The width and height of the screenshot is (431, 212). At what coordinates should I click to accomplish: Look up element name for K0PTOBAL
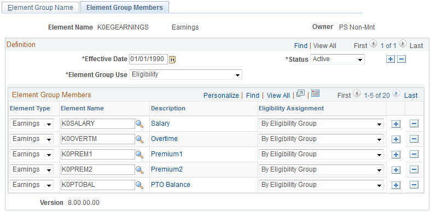pyautogui.click(x=139, y=185)
